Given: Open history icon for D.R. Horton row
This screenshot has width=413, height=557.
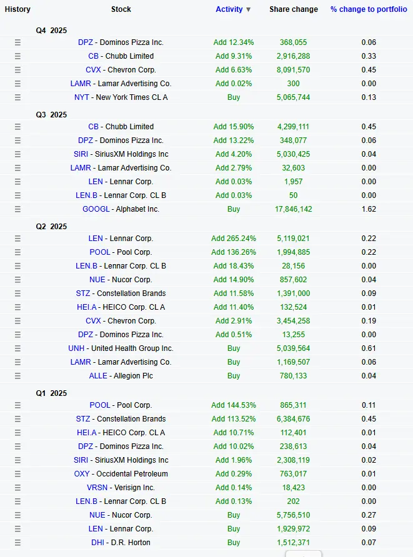Looking at the screenshot, I should tap(17, 543).
